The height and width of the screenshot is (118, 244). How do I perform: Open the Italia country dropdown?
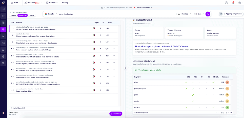point(199,14)
